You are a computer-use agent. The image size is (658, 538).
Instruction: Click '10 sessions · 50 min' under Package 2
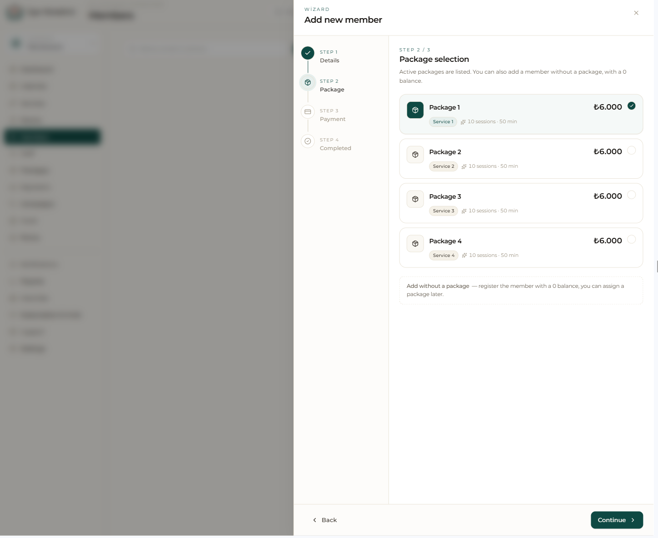point(493,166)
